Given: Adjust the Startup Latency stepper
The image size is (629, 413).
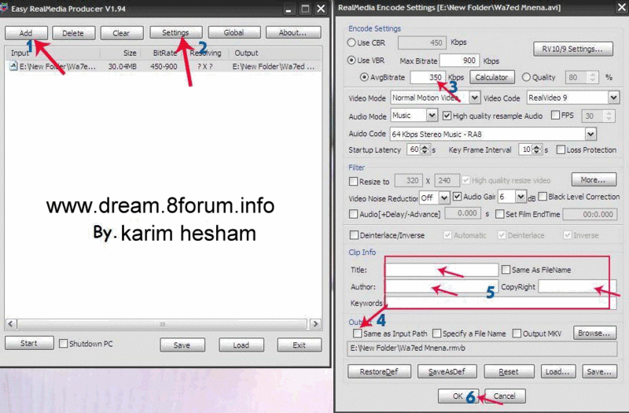Looking at the screenshot, I should (x=425, y=149).
